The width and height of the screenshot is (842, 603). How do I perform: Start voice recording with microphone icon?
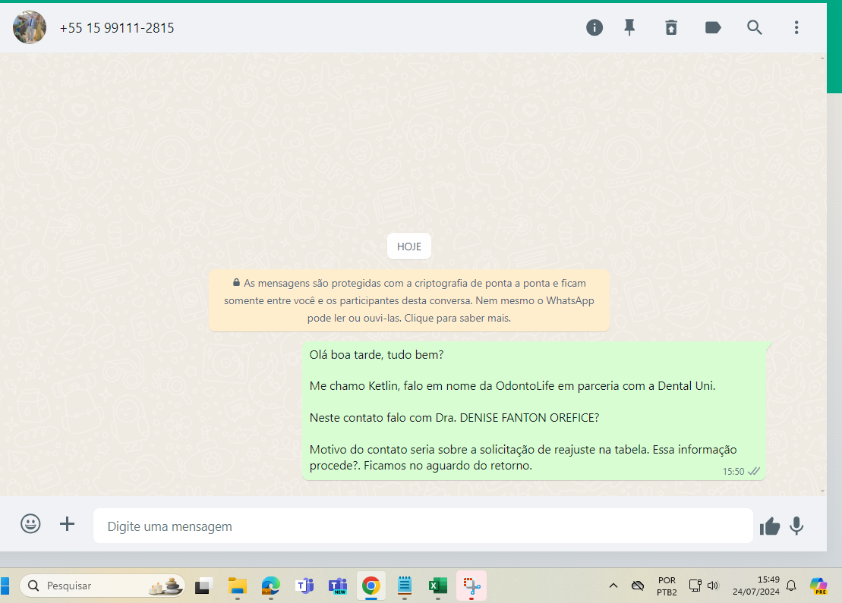coord(796,526)
